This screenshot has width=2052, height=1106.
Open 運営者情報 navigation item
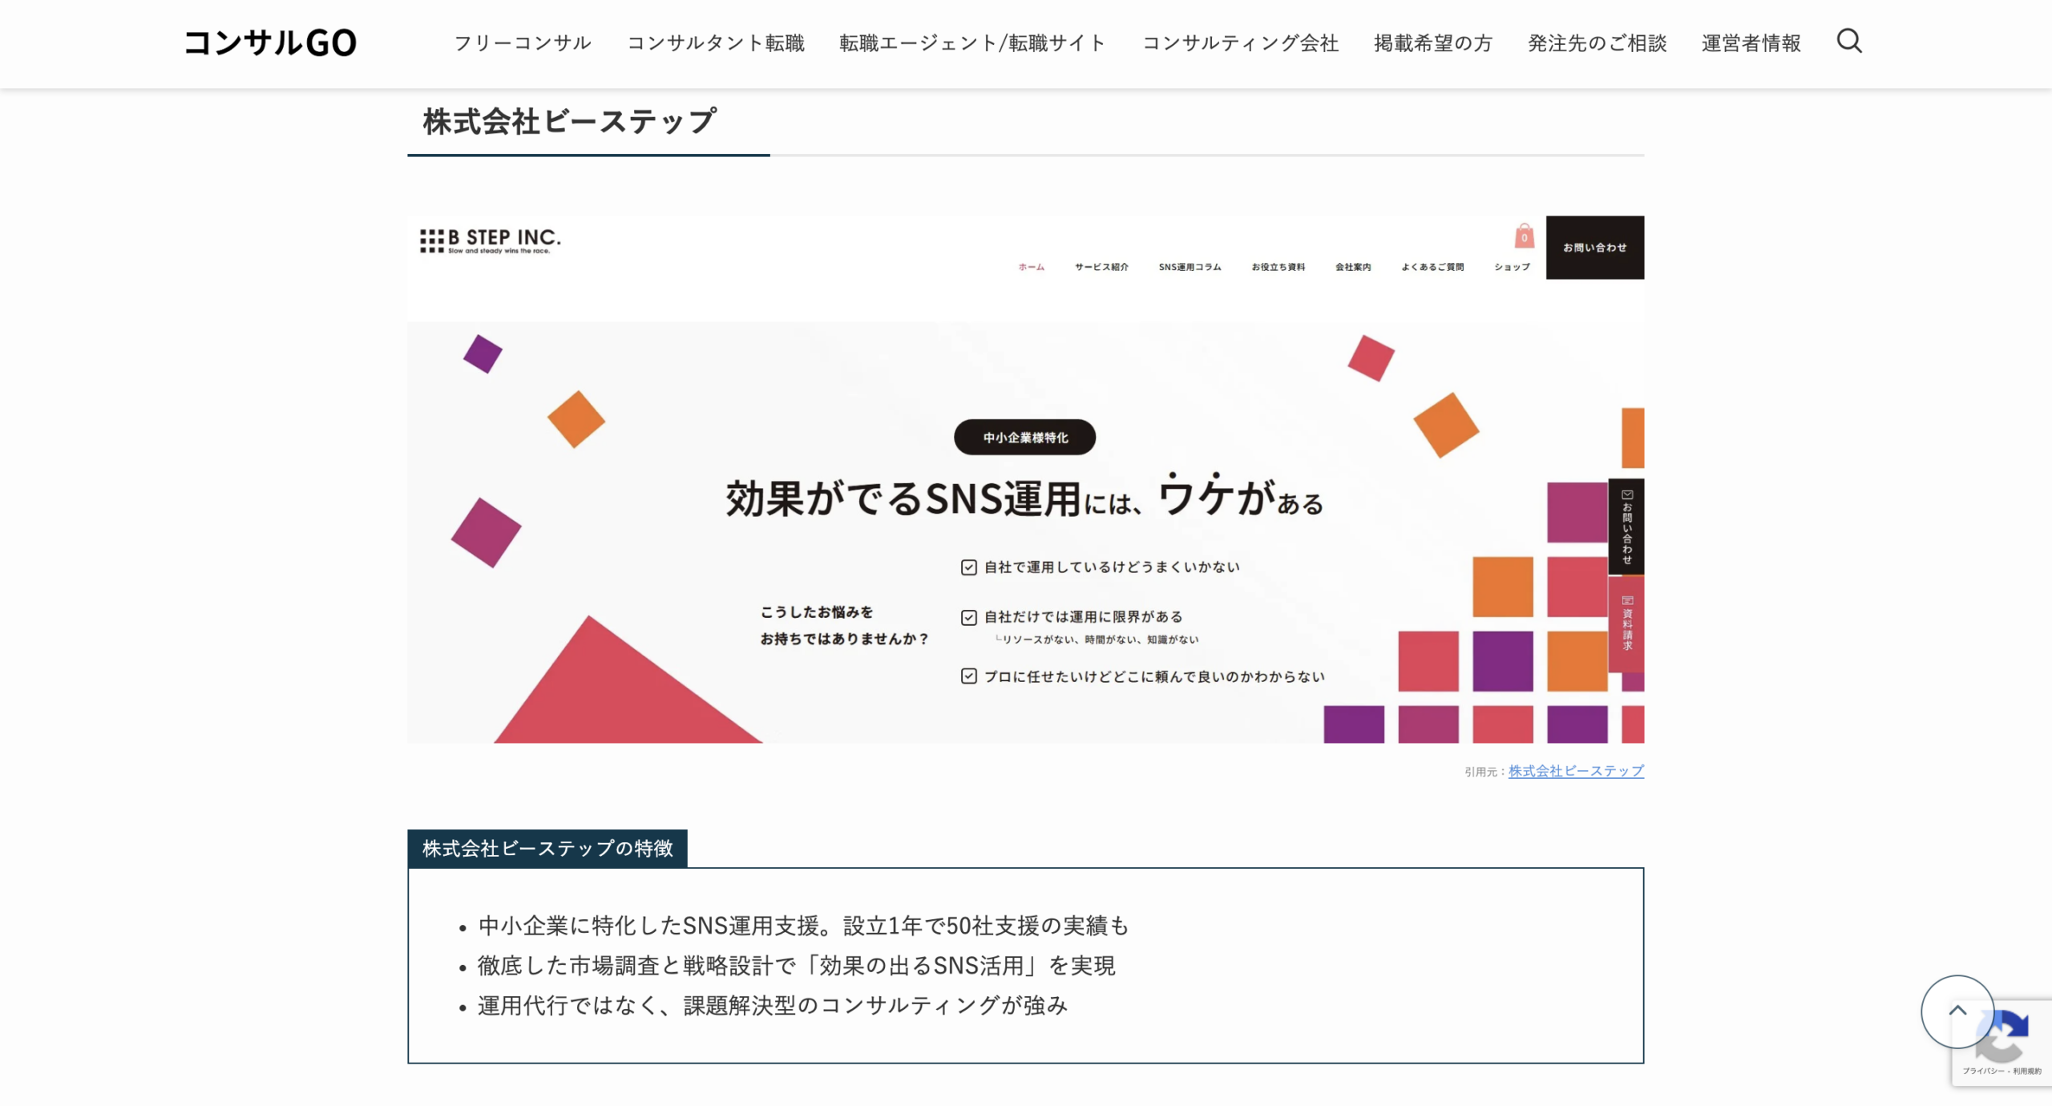(x=1751, y=42)
